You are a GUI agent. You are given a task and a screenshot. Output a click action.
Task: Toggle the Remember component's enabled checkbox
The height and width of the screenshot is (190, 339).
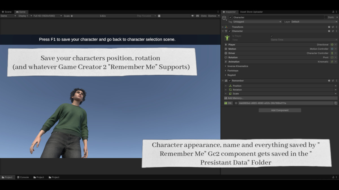(x=229, y=81)
